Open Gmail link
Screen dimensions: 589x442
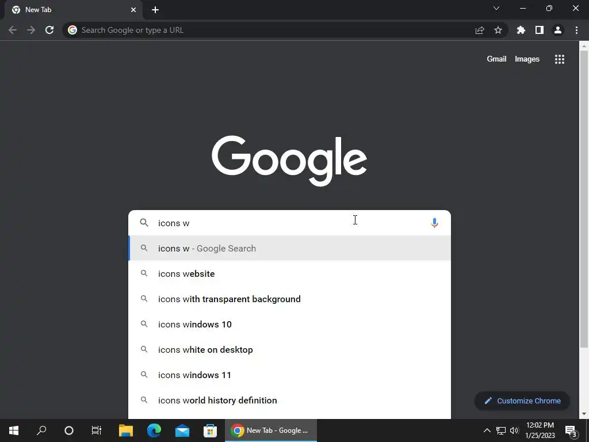(496, 59)
